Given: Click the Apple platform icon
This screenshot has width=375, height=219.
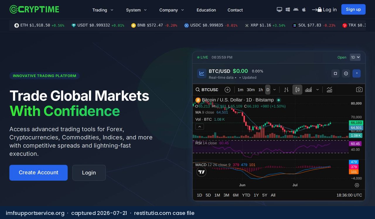Looking at the screenshot, I should 304,10.
